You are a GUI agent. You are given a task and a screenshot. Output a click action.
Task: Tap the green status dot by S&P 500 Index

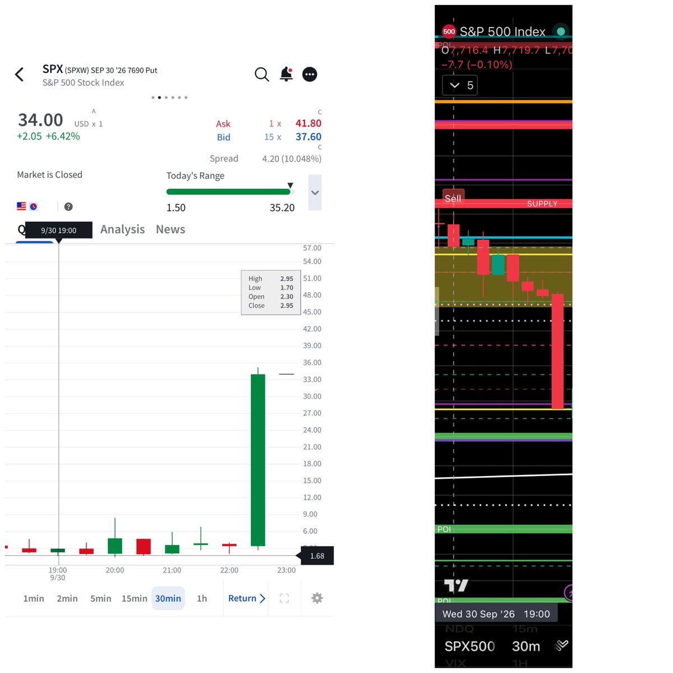tap(560, 31)
